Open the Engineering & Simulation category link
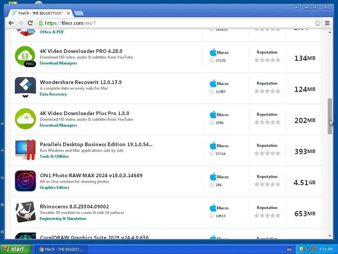The height and width of the screenshot is (254, 338). coord(63,219)
